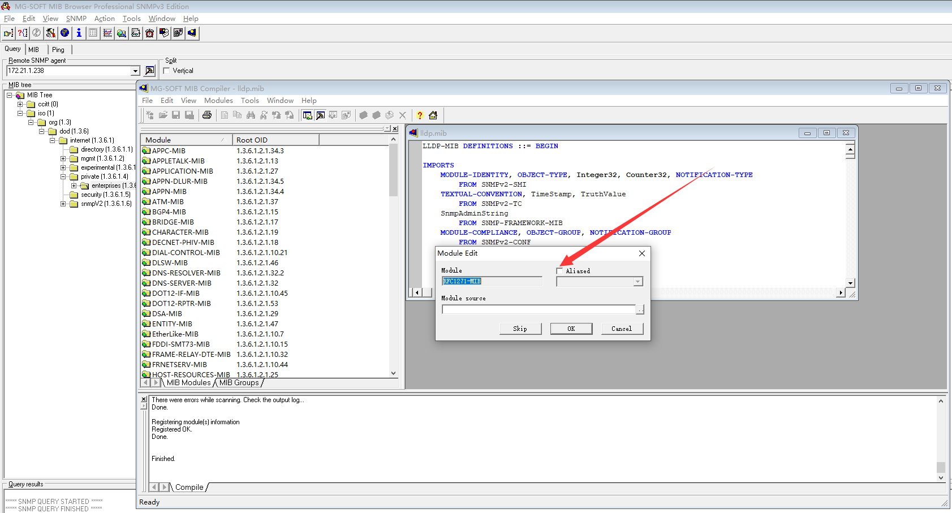Click OK in the Module Edit dialog
The image size is (952, 513).
(x=571, y=329)
